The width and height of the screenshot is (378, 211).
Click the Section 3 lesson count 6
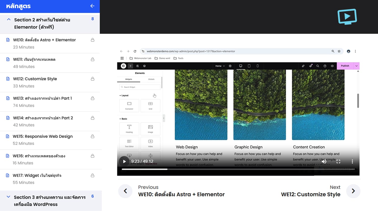pos(92,196)
